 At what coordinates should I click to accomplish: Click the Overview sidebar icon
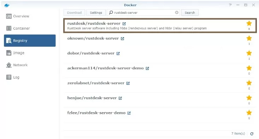point(9,16)
